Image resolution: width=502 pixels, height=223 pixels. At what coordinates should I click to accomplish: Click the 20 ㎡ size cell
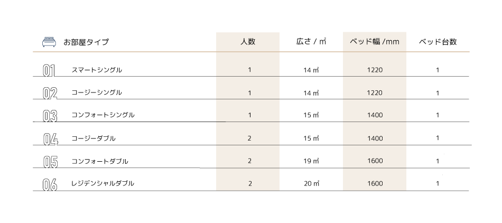[x=312, y=184]
